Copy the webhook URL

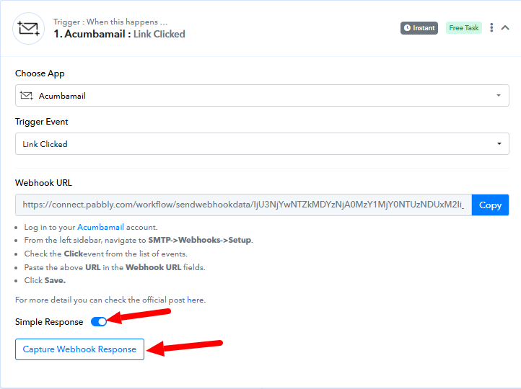(490, 205)
